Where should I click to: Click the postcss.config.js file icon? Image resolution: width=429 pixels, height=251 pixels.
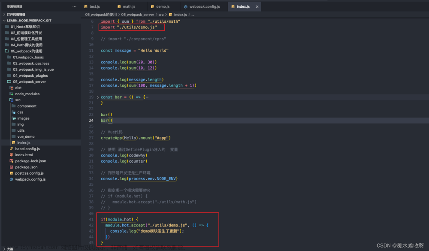tap(12, 173)
